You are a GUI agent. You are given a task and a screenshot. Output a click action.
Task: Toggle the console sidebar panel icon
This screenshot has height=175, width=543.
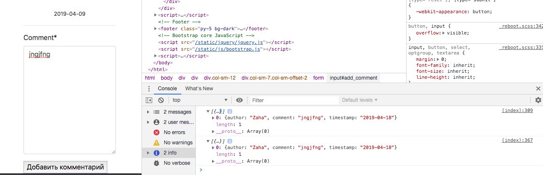click(x=149, y=100)
